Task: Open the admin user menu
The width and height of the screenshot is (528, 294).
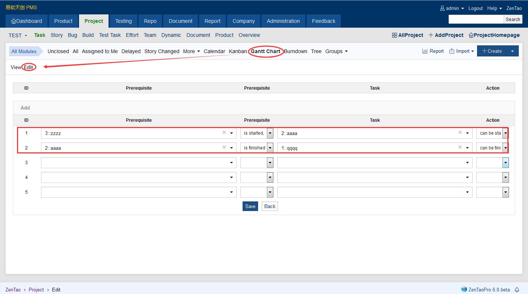Action: click(452, 8)
